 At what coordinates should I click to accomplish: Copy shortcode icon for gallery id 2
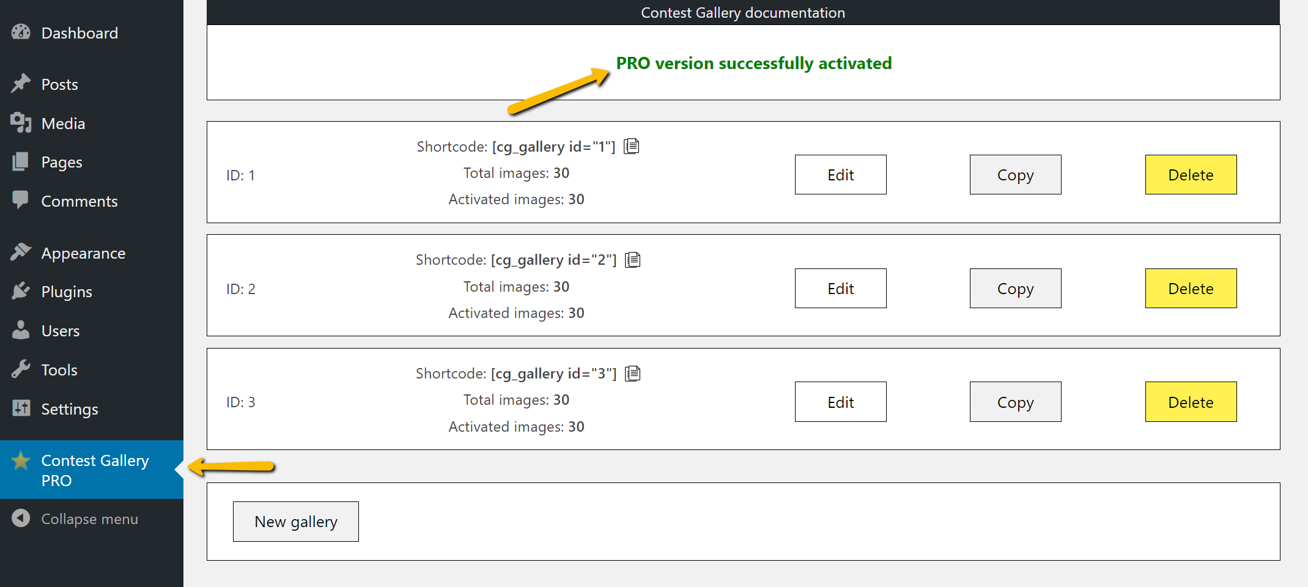point(633,260)
